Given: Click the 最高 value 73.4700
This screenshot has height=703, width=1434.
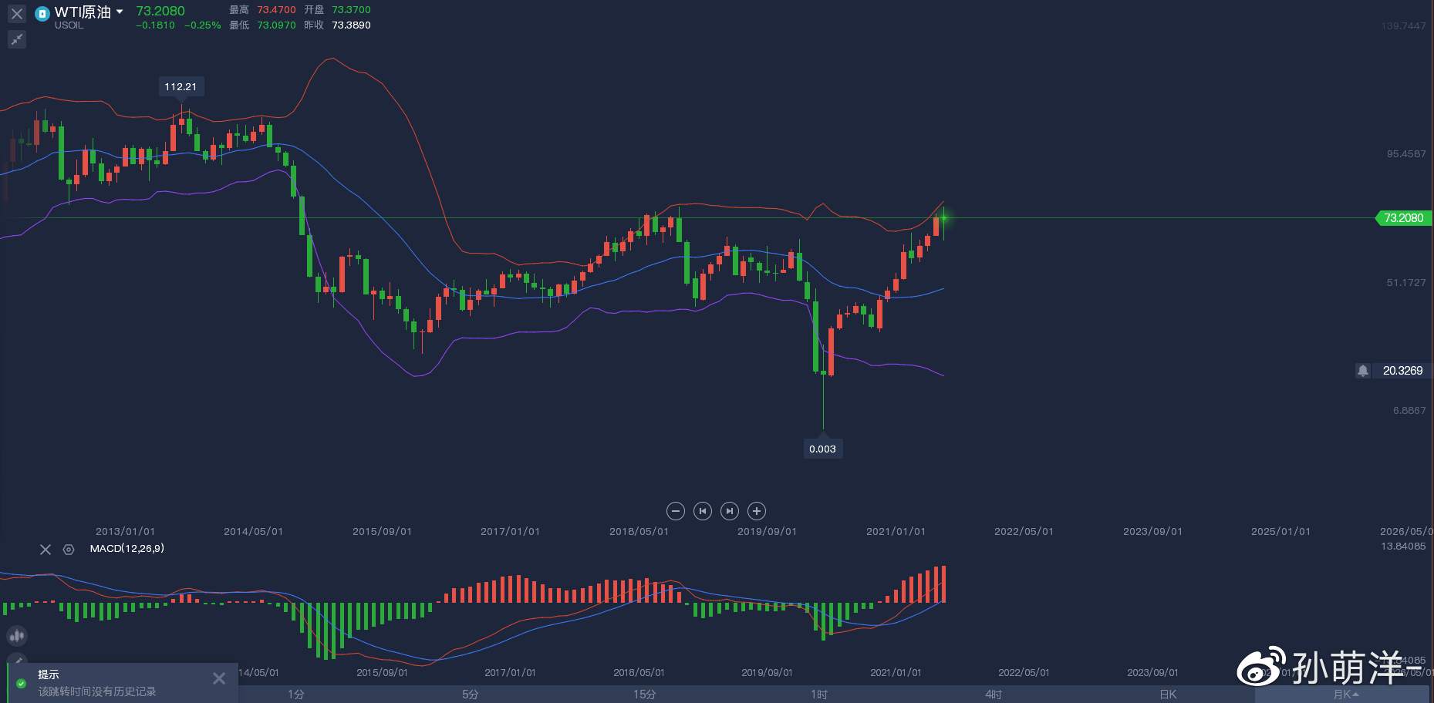Looking at the screenshot, I should pyautogui.click(x=277, y=10).
